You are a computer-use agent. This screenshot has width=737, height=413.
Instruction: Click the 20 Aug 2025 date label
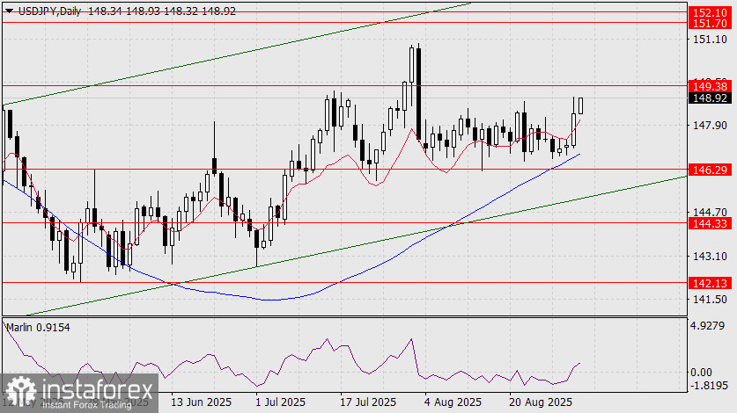(541, 402)
